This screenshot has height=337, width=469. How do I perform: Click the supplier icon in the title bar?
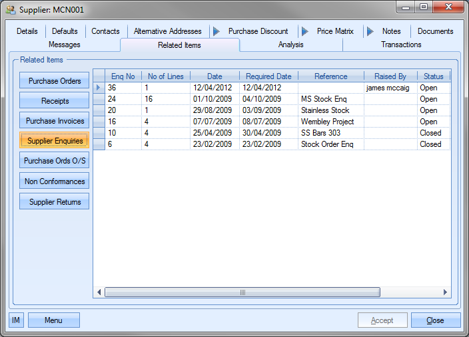pyautogui.click(x=11, y=10)
